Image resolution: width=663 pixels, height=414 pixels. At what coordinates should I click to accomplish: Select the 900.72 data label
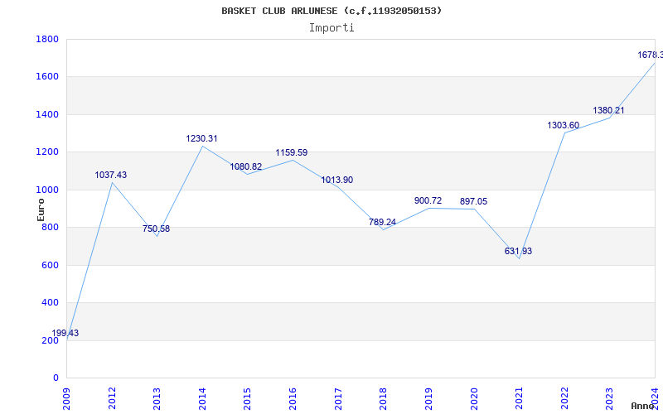(x=428, y=200)
